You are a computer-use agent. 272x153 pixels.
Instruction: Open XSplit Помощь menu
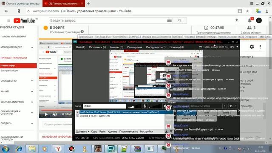pyautogui.click(x=176, y=47)
